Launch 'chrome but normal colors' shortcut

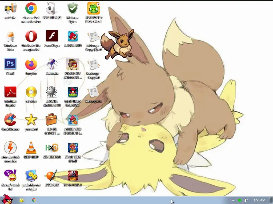pos(31,8)
